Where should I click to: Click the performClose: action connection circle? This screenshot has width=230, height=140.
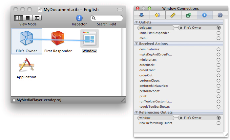coord(219,81)
